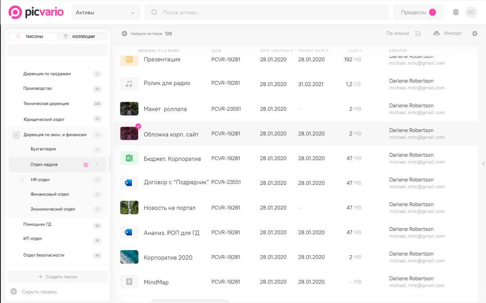This screenshot has width=486, height=303.
Task: Click the audio icon for Ролик для радио
Action: point(129,84)
